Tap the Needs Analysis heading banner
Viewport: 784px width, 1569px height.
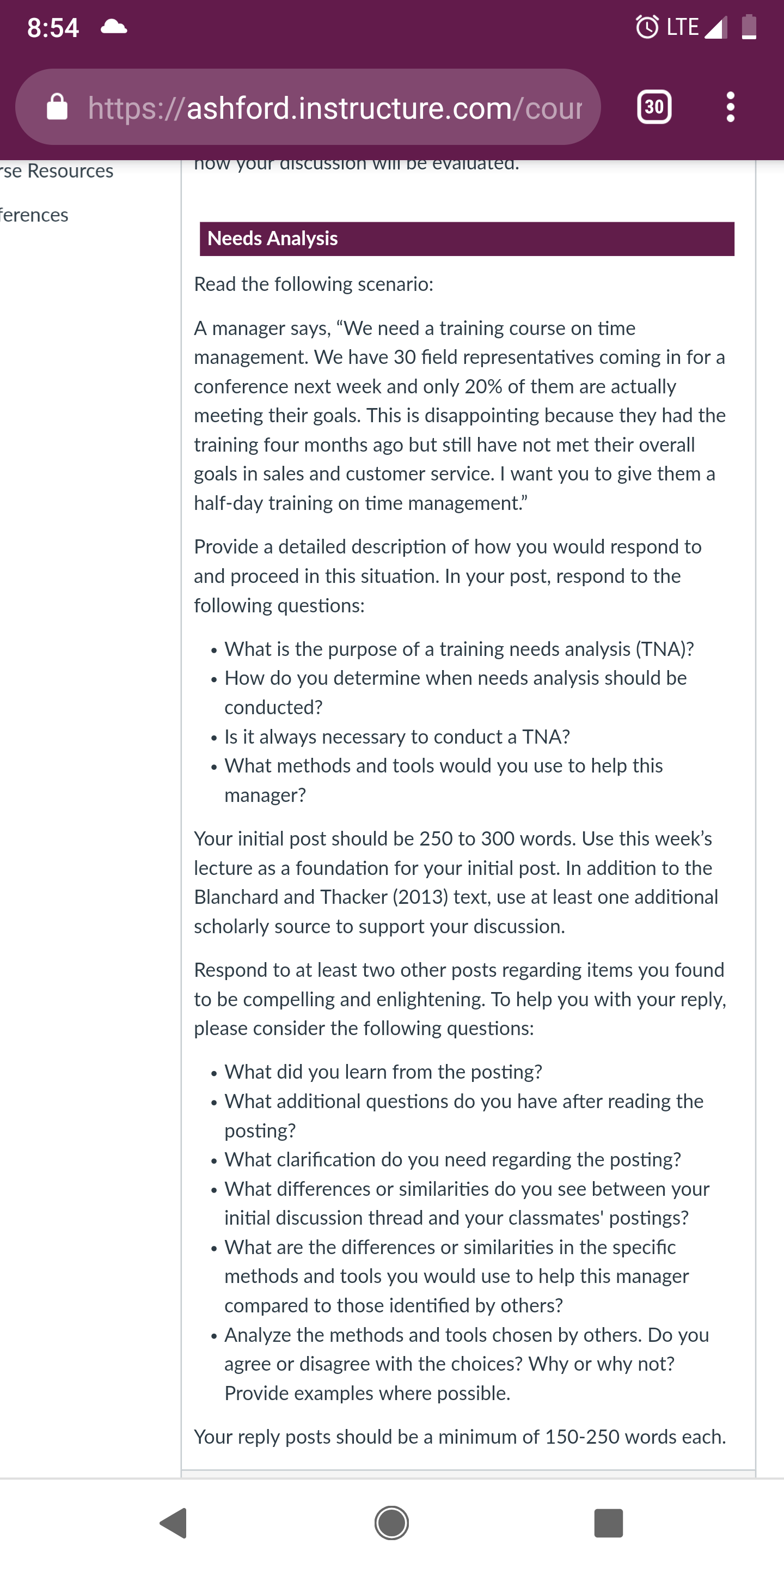point(467,238)
